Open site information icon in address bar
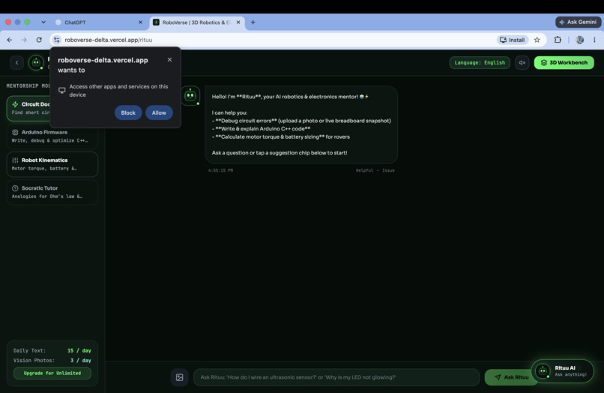 click(57, 40)
